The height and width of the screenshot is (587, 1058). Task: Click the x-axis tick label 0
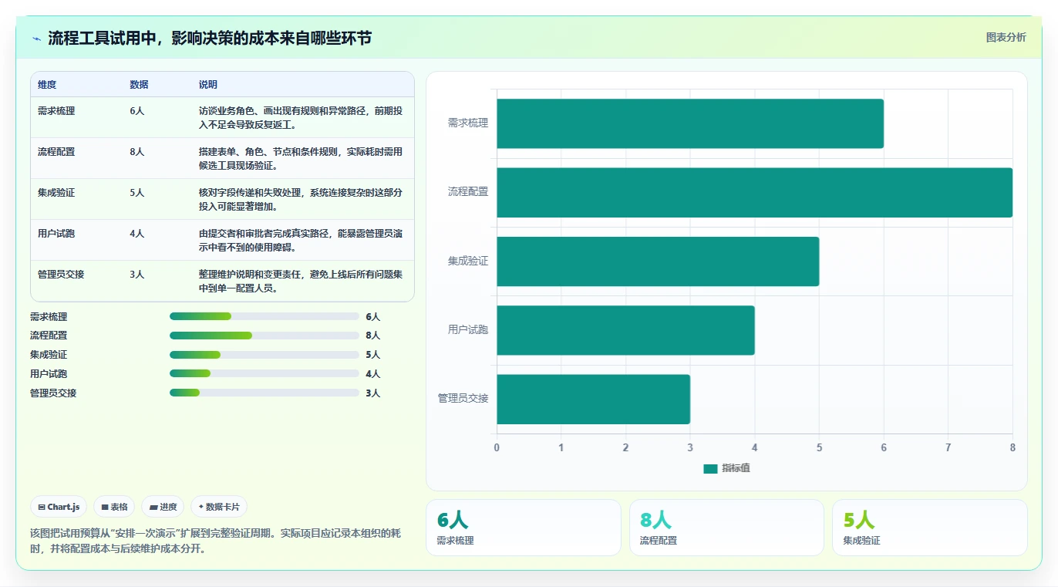[x=497, y=447]
